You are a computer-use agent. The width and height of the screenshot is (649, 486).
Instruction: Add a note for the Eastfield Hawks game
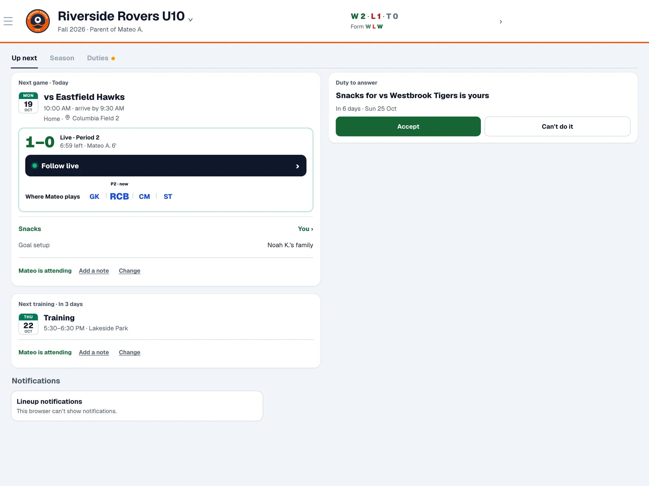pos(94,271)
